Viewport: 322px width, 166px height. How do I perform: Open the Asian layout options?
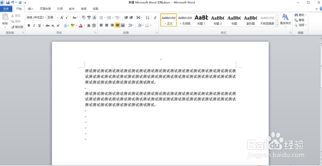[x=139, y=18]
